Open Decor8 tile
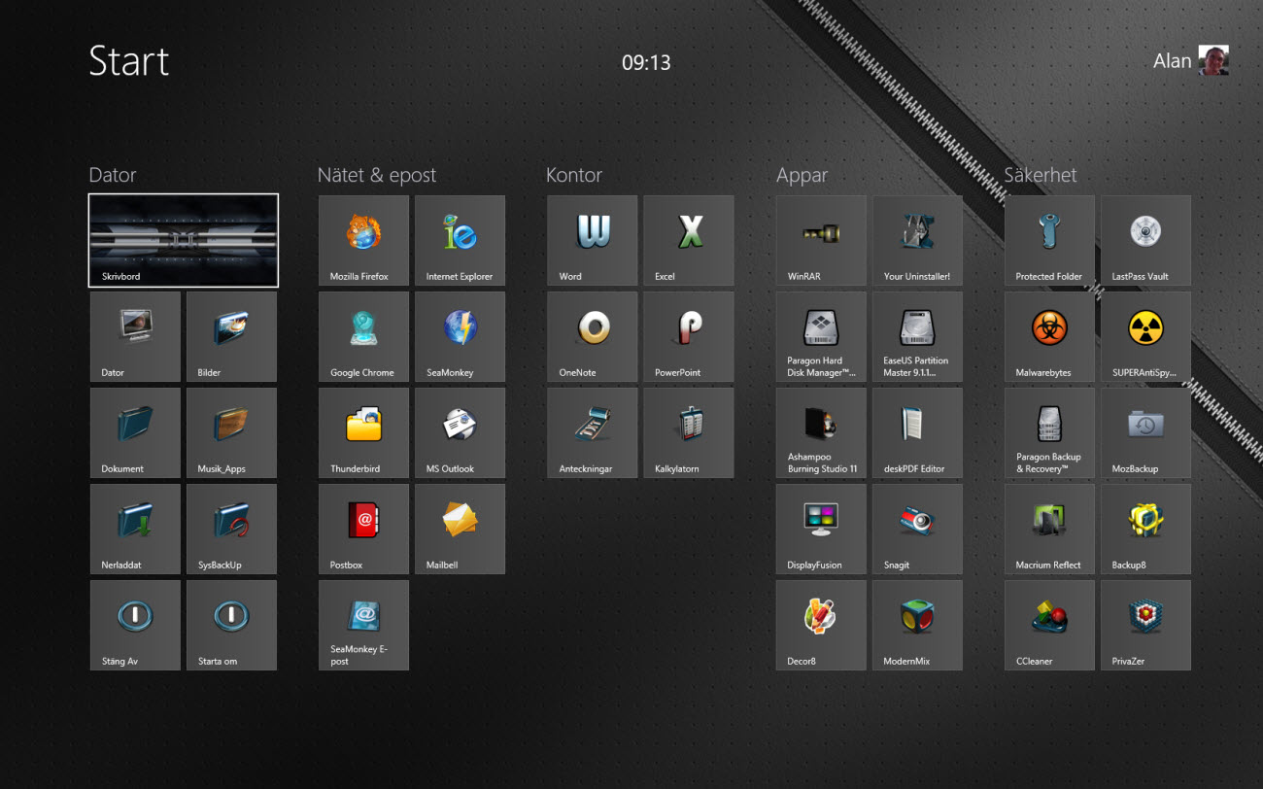This screenshot has width=1263, height=789. (821, 625)
